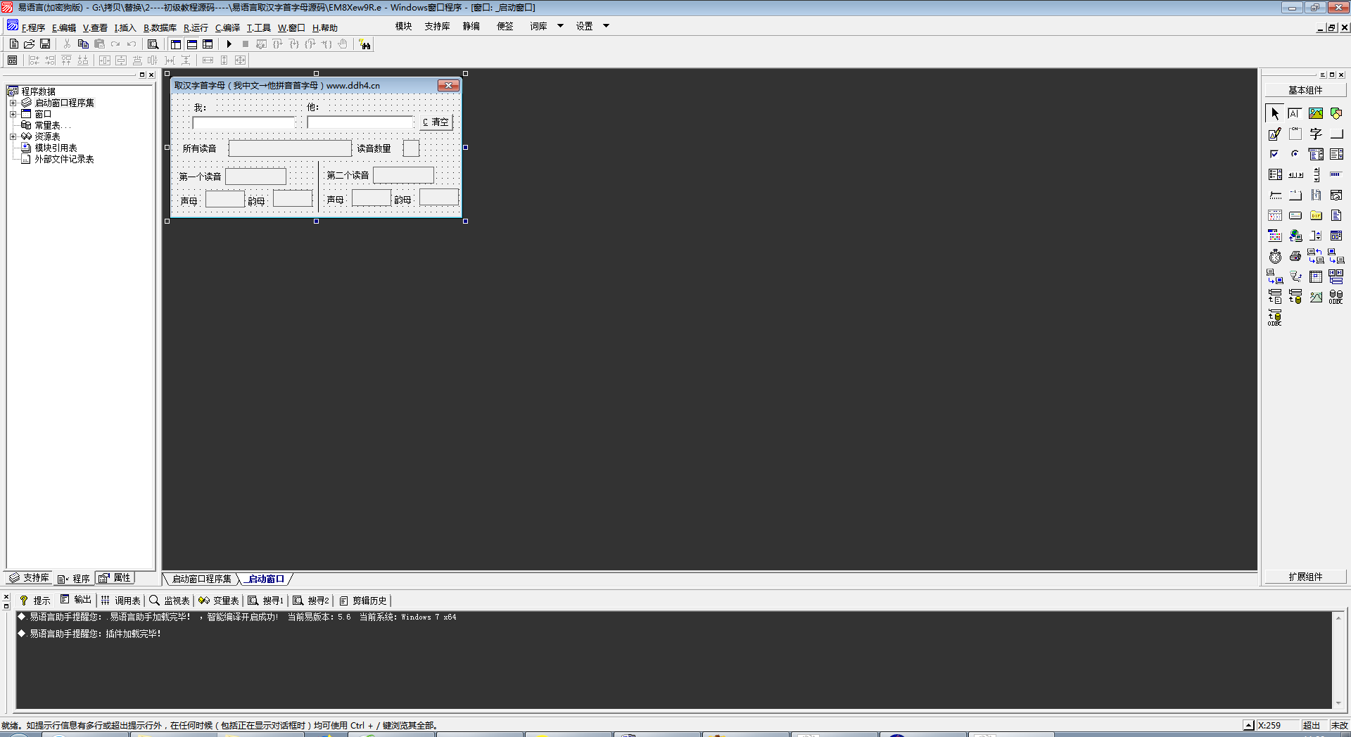Pick the printer component in toolbox

[x=1295, y=257]
